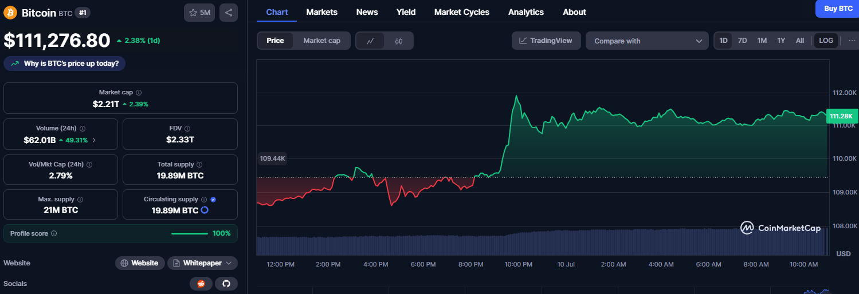Set chart range to 1Y
Screen dimensions: 859x294
[x=781, y=41]
